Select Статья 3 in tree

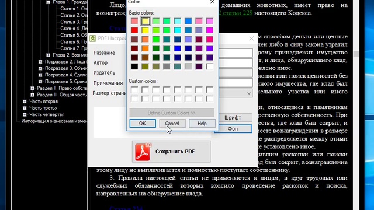click(x=74, y=22)
